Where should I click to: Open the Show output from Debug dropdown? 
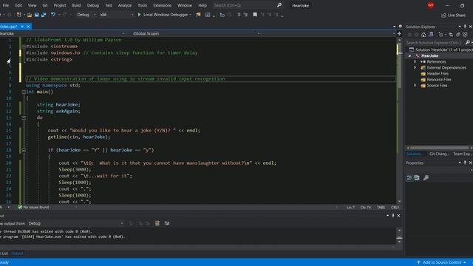[x=75, y=223]
